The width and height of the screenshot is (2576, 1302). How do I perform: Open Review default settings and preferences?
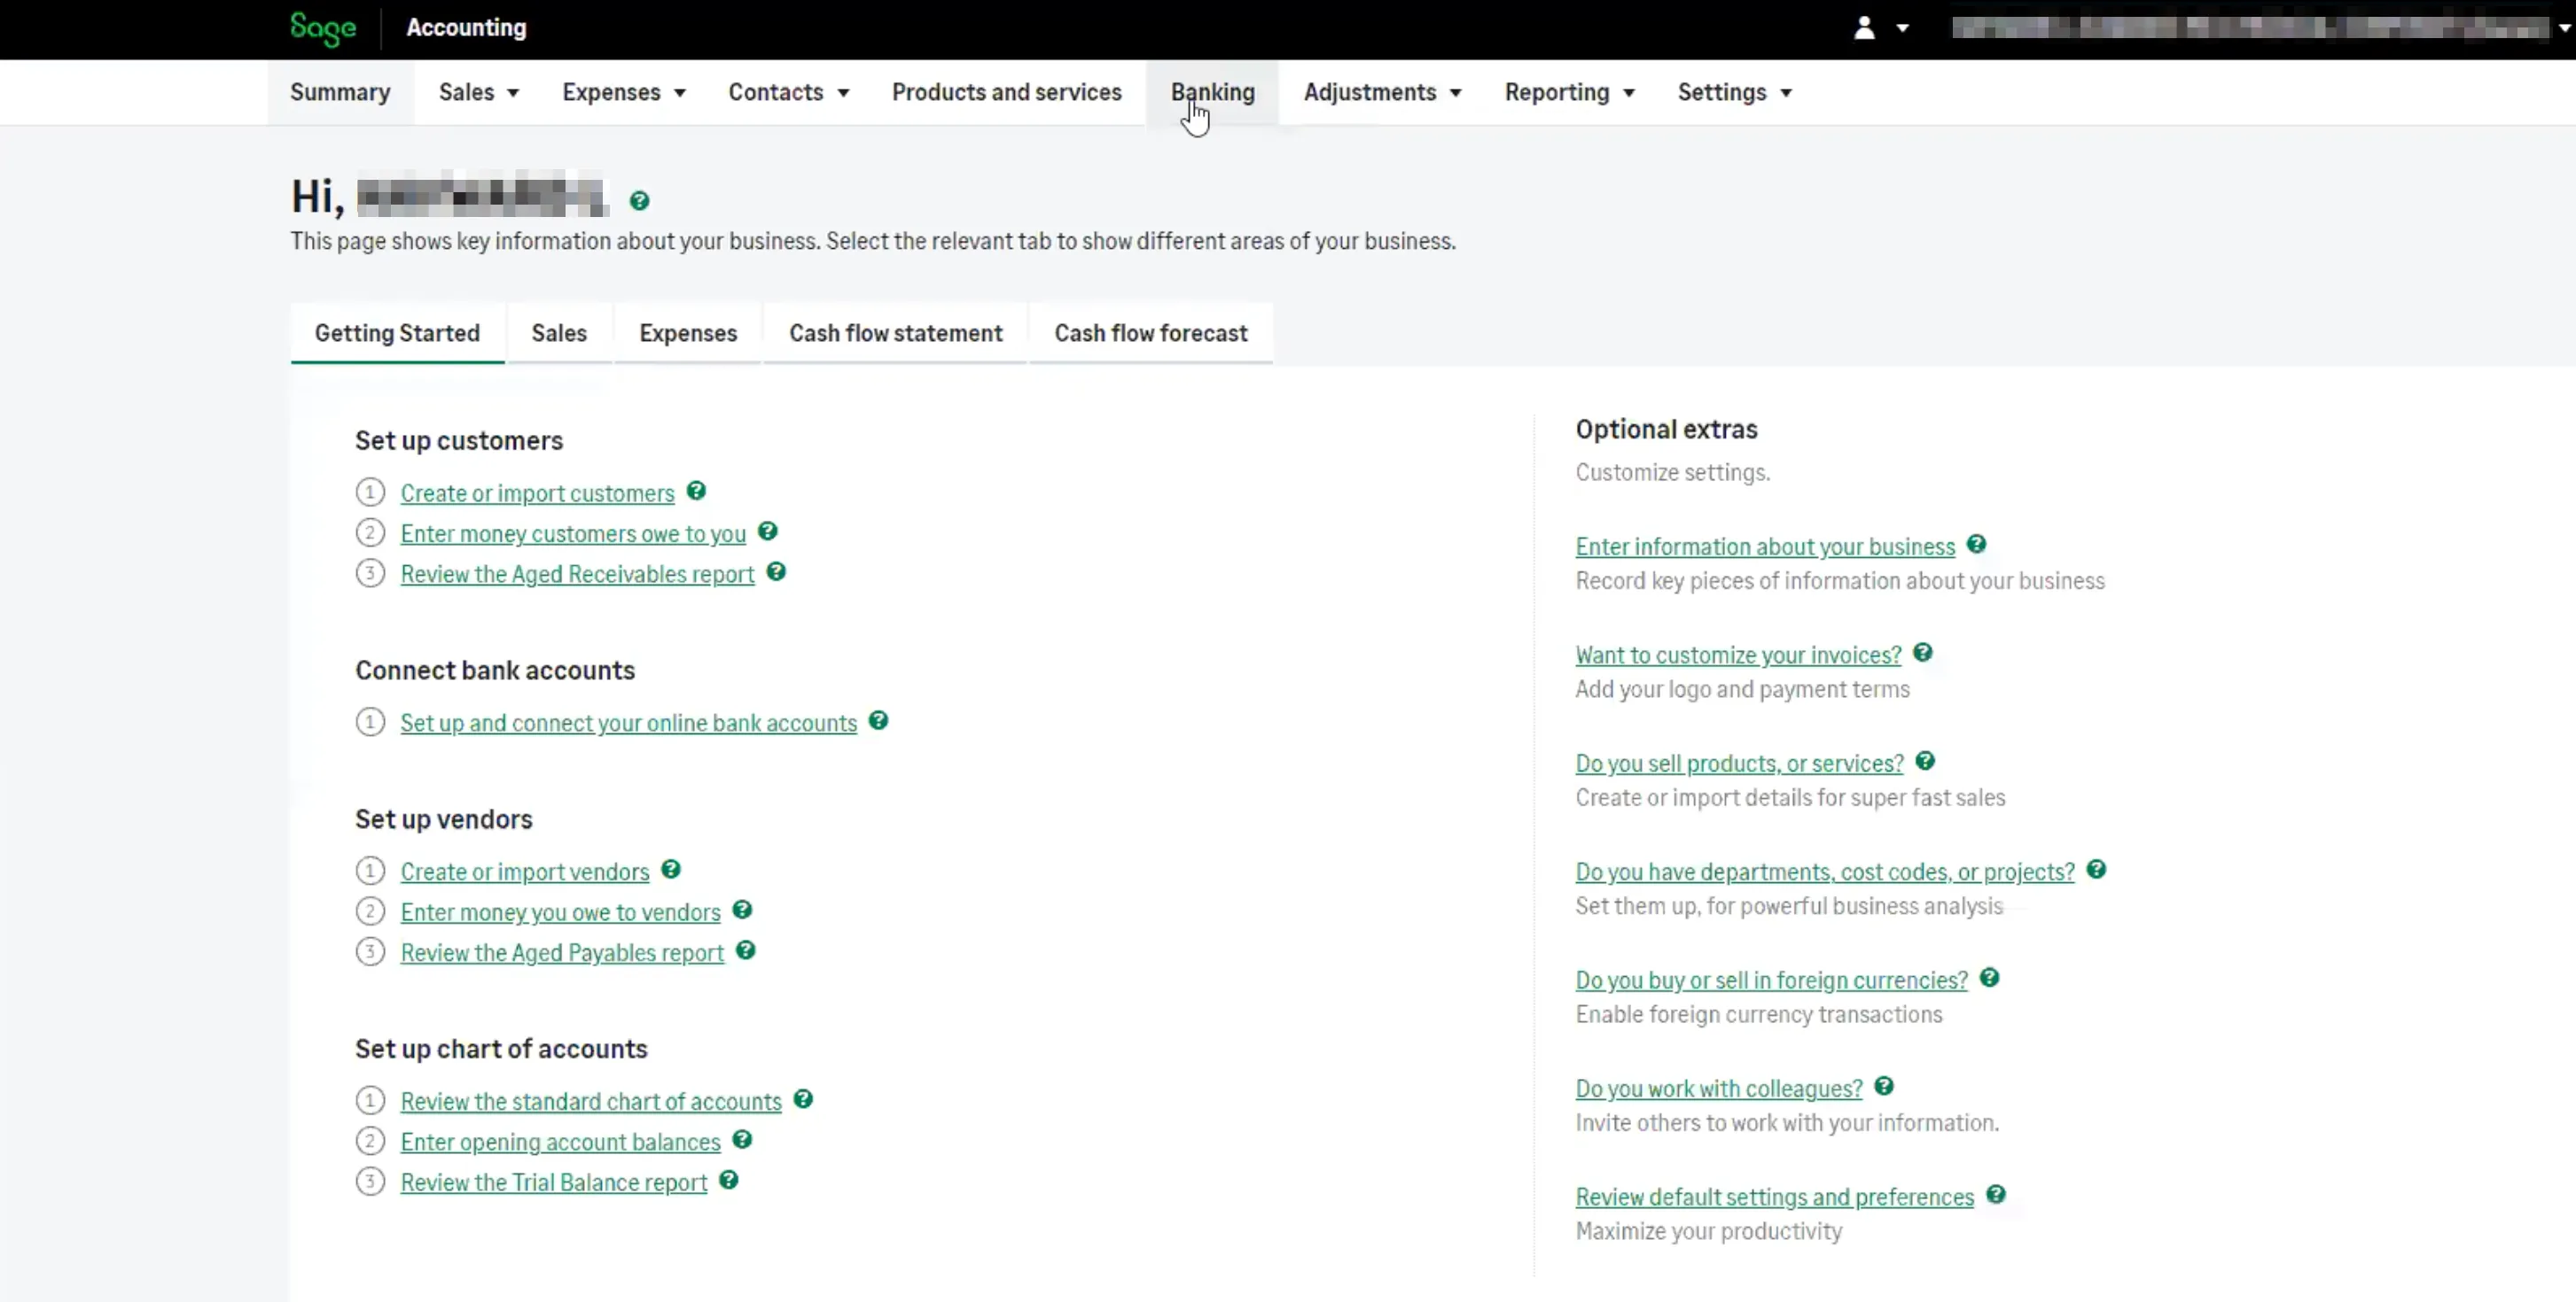pos(1775,1197)
